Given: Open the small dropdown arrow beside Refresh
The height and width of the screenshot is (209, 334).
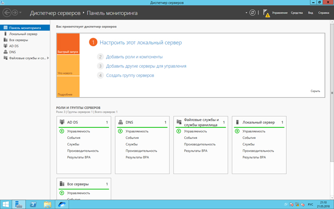Looking at the screenshot, I should (246, 13).
